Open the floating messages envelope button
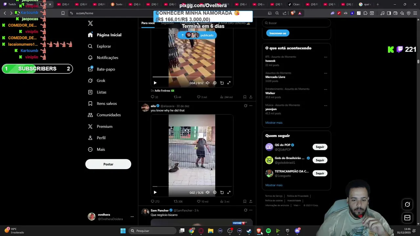 pyautogui.click(x=408, y=218)
